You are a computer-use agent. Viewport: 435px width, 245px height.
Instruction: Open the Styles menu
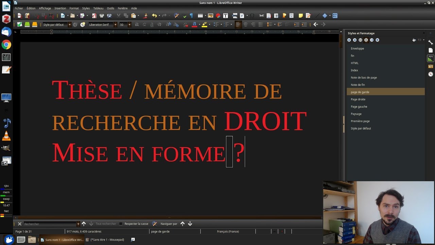coord(86,8)
